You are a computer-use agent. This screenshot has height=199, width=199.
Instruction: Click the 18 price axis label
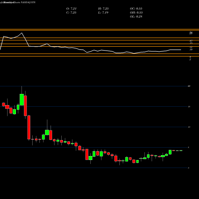click(189, 107)
